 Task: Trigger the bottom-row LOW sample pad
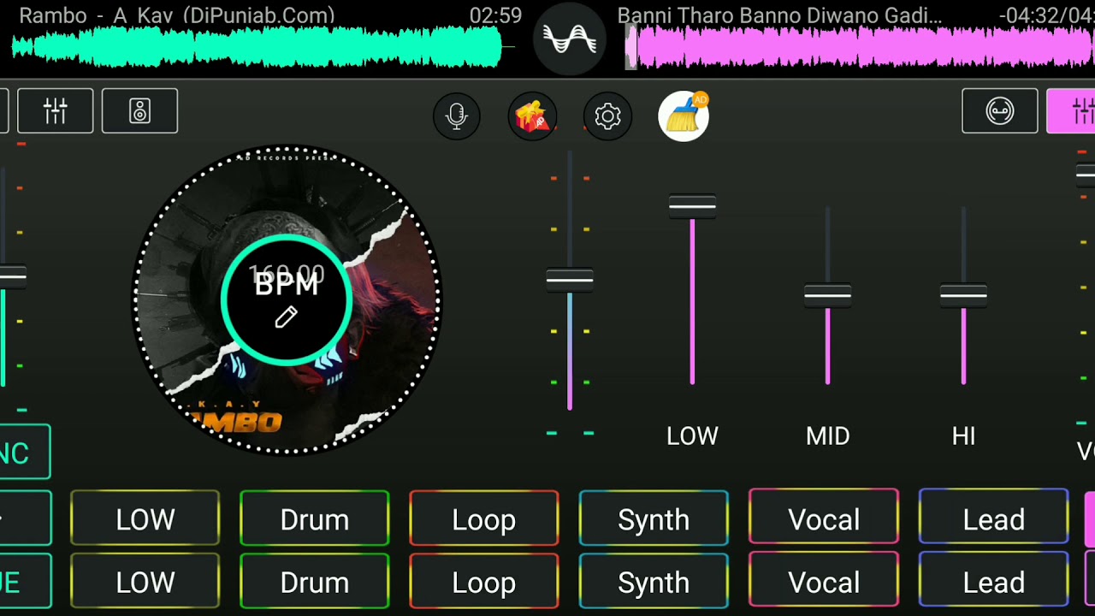(x=145, y=582)
